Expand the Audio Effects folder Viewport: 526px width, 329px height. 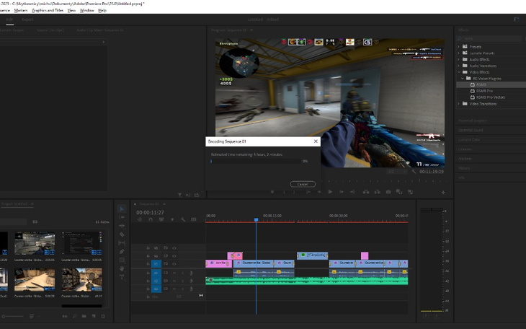459,59
